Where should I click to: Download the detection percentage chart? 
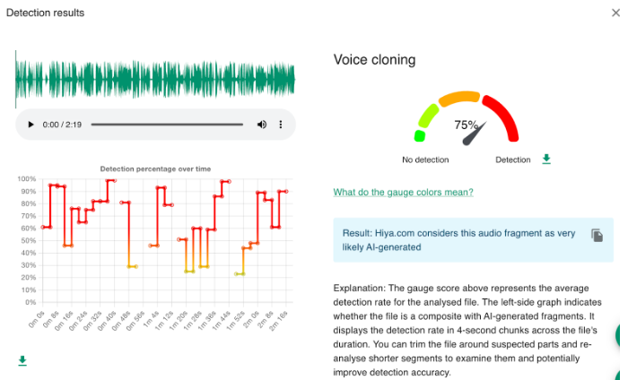coord(22,361)
